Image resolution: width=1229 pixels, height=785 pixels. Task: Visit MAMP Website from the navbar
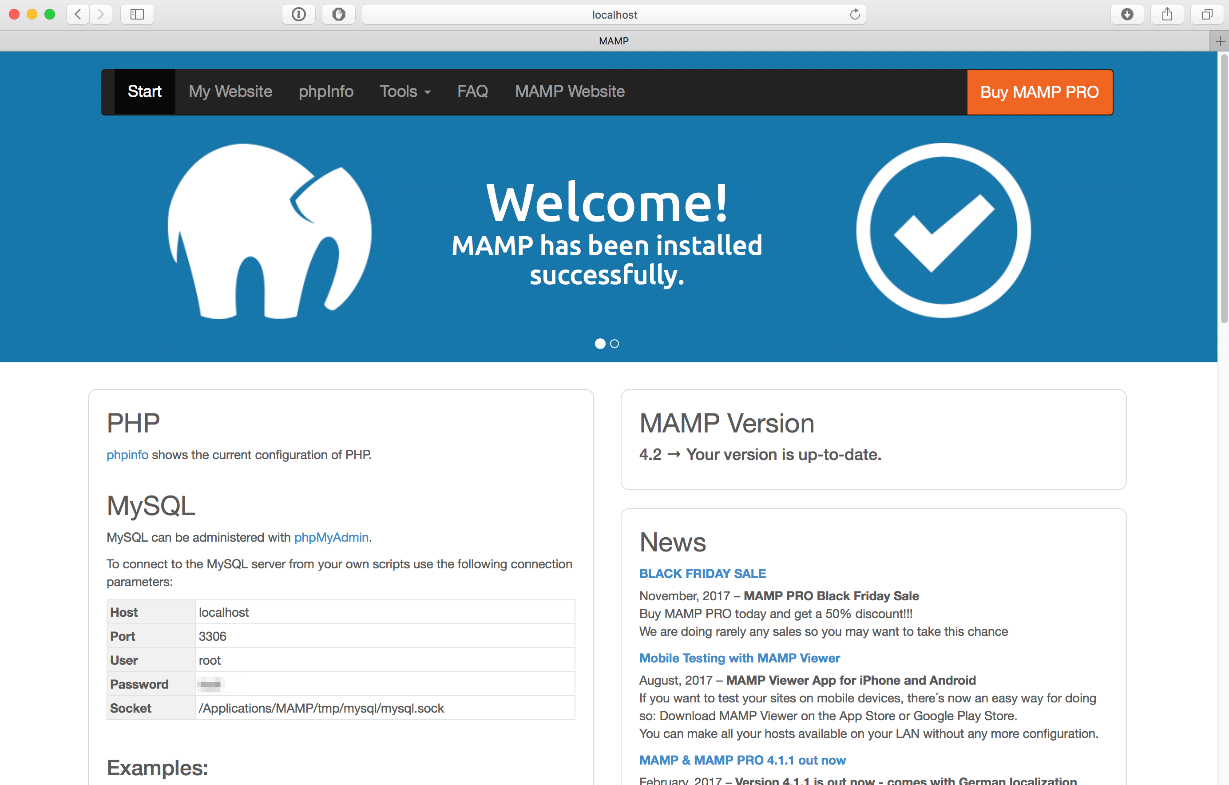pos(570,91)
